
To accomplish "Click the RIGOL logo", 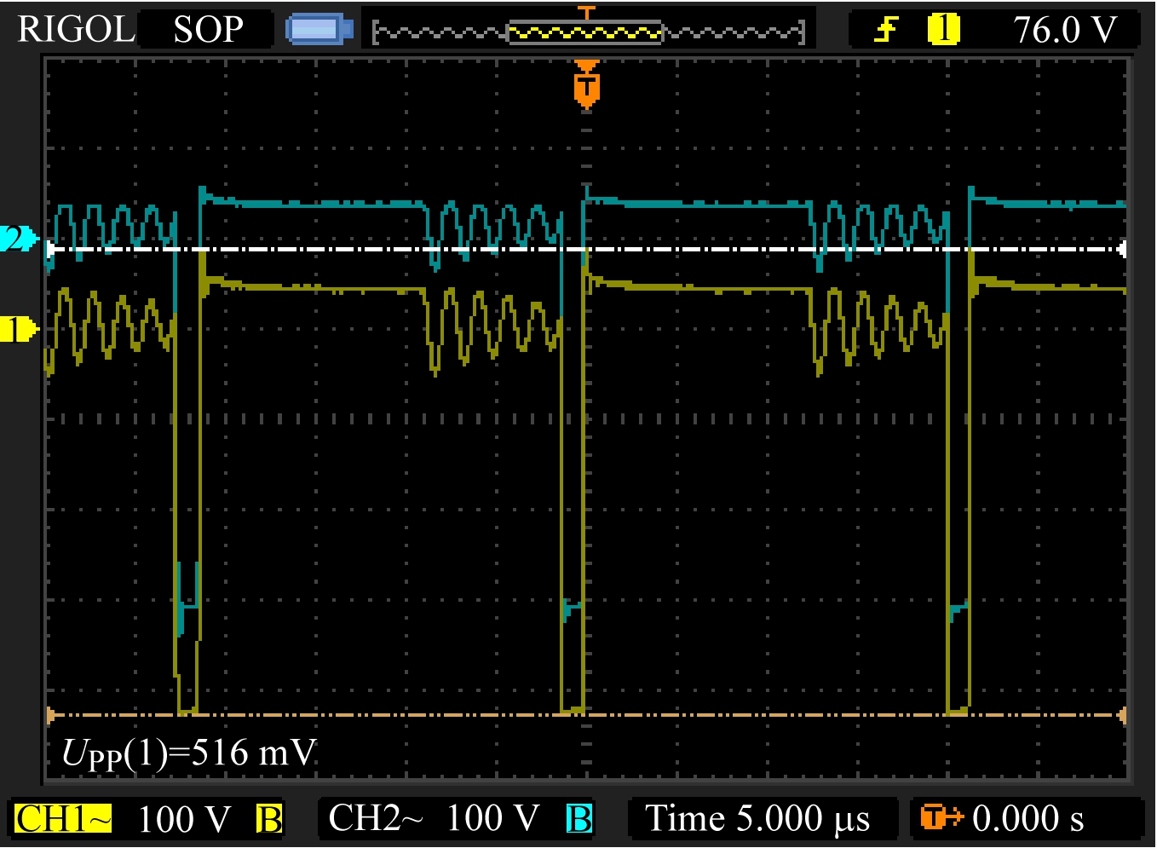I will pos(76,30).
